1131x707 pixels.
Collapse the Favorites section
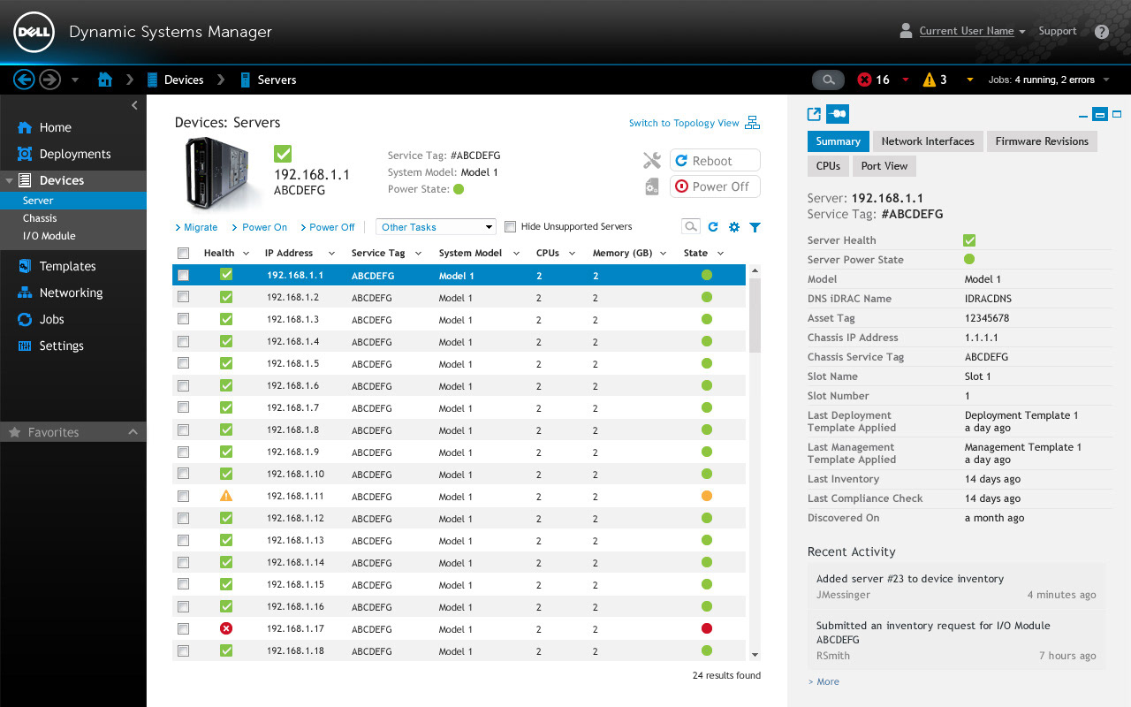[133, 432]
